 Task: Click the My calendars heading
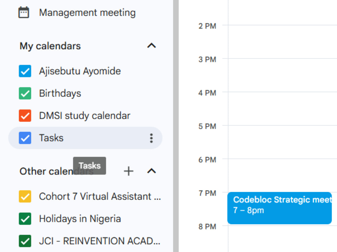tap(50, 46)
